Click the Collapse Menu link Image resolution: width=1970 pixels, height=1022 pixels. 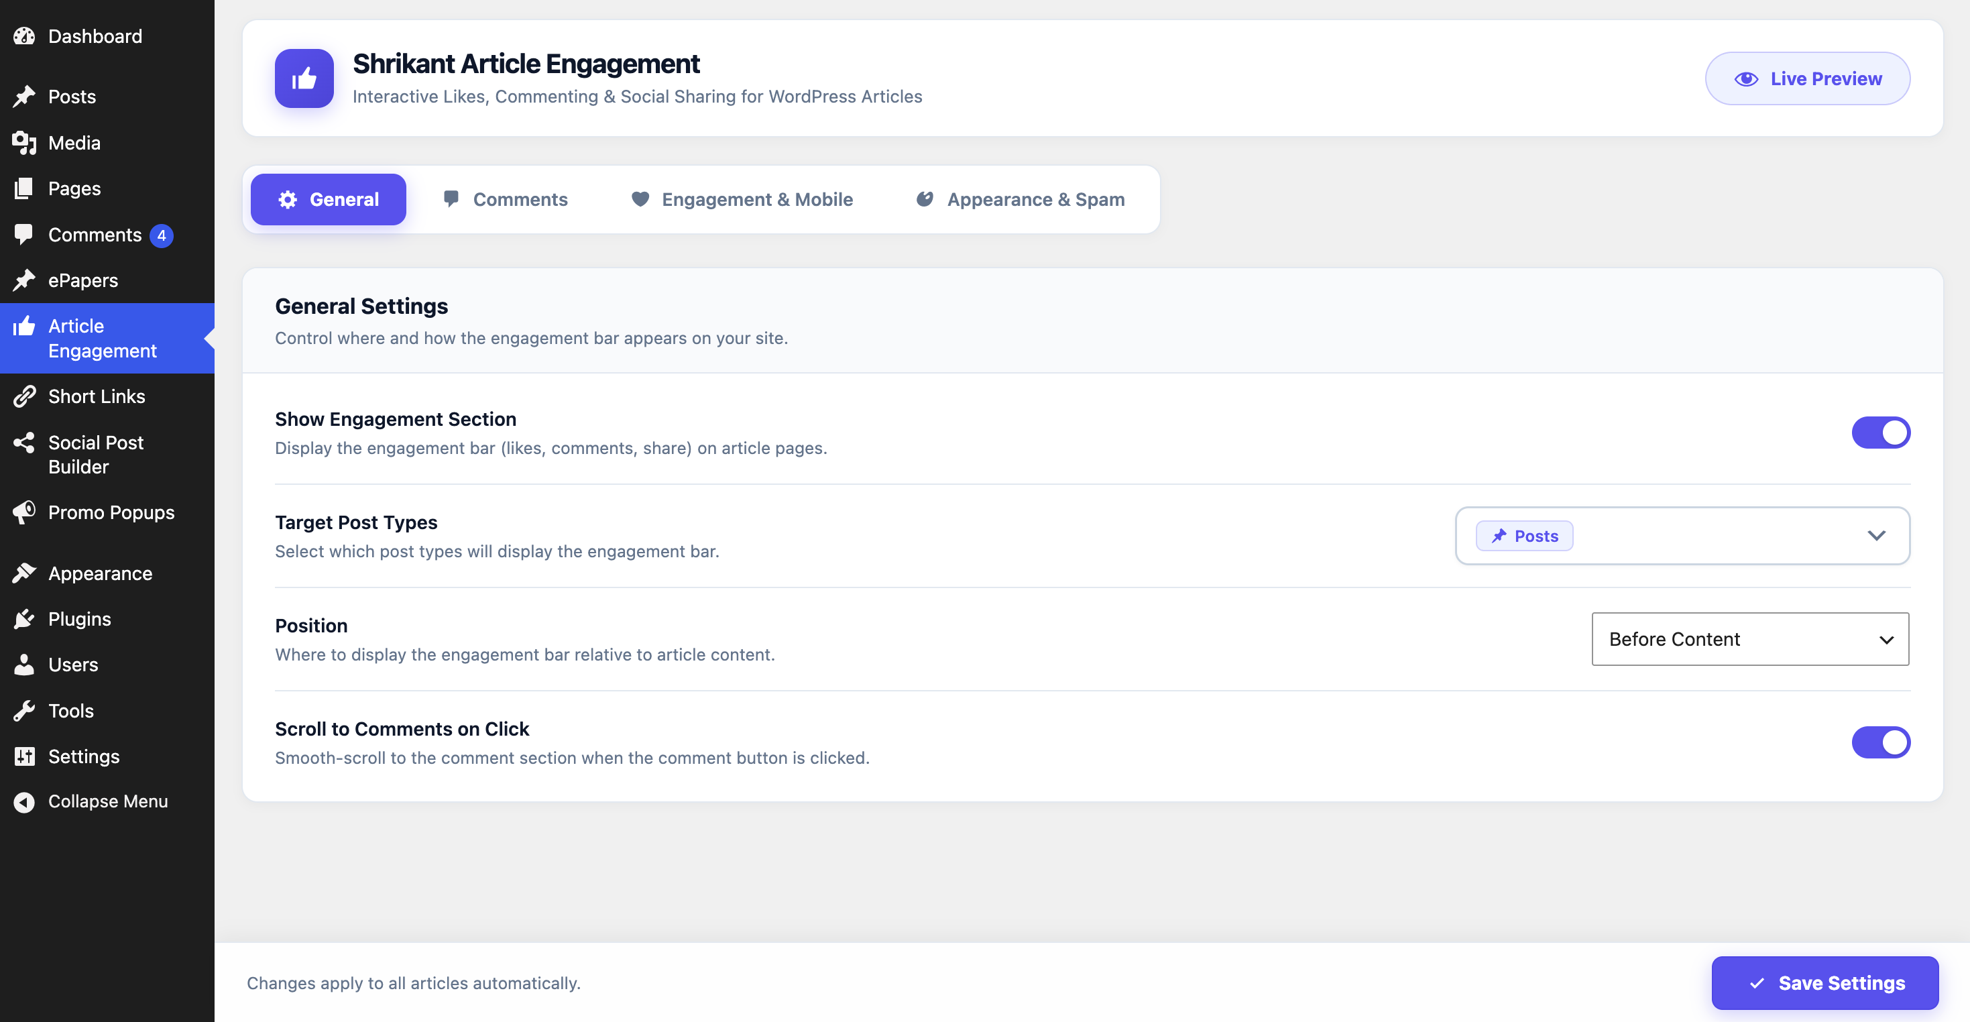coord(107,801)
